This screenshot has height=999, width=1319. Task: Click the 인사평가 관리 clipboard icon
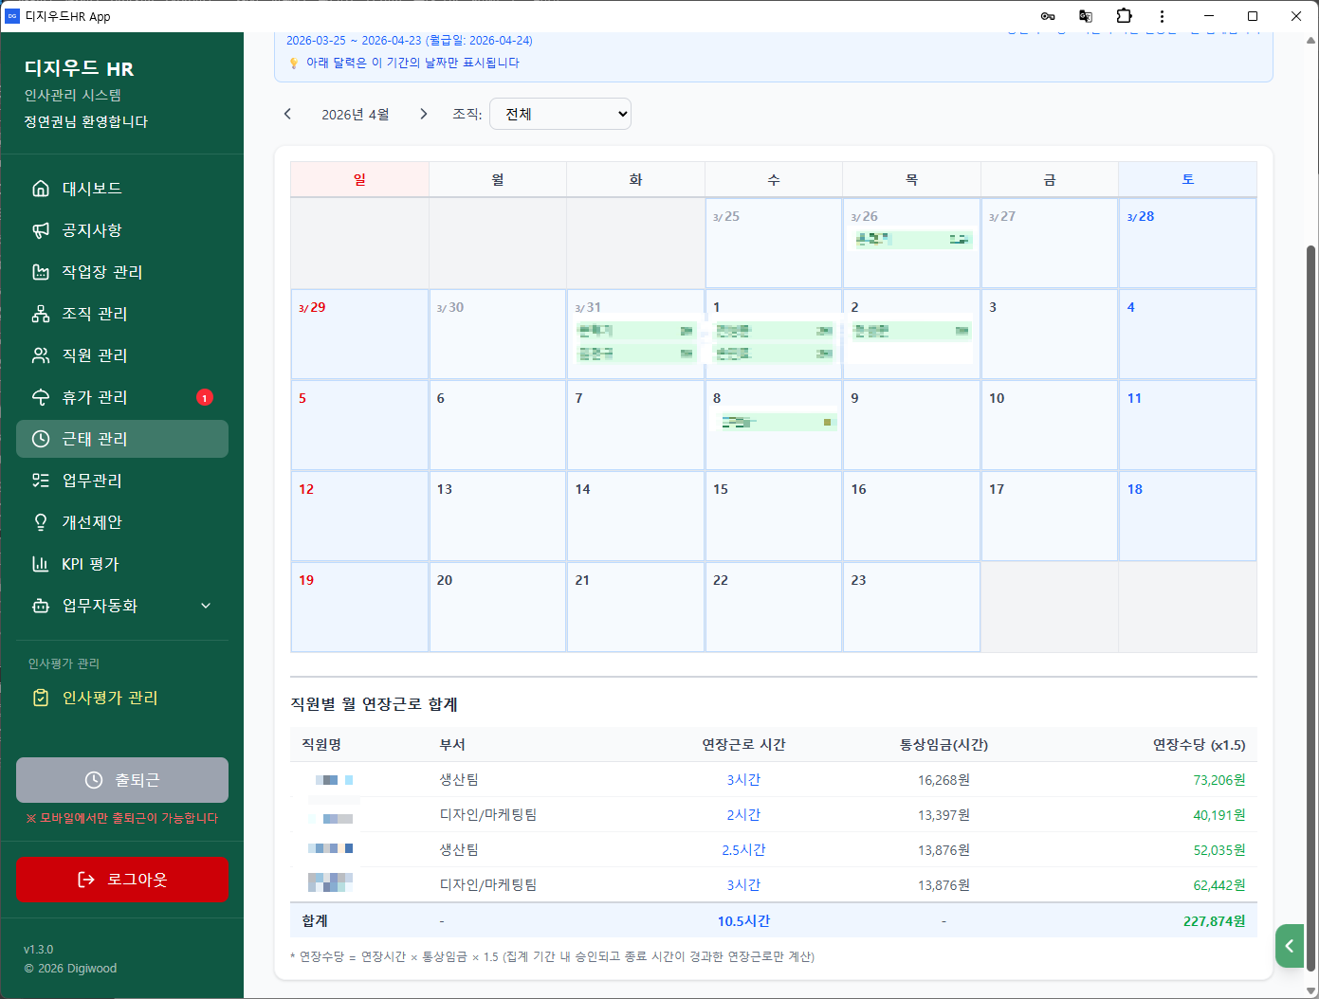41,698
